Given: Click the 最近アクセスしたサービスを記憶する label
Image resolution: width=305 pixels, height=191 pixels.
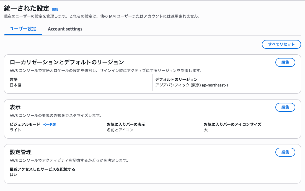Looking at the screenshot, I should (x=42, y=169).
